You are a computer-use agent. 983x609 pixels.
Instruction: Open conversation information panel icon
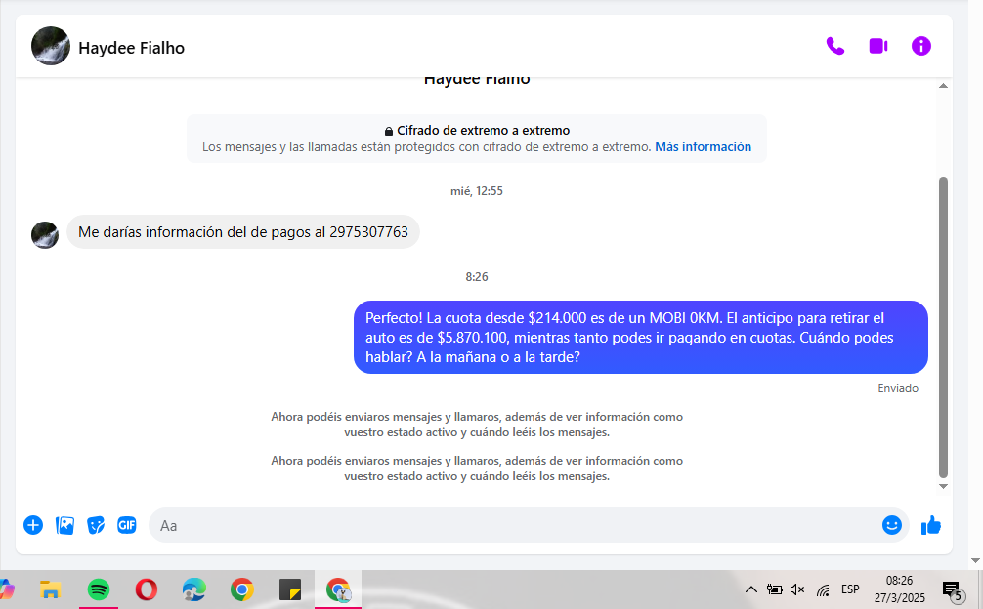click(x=920, y=46)
